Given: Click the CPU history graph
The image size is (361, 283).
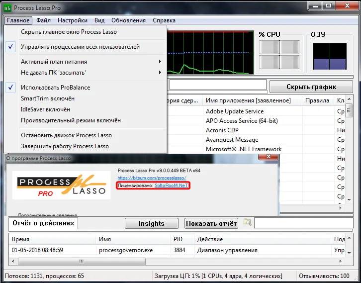Looking at the screenshot, I should pos(210,52).
